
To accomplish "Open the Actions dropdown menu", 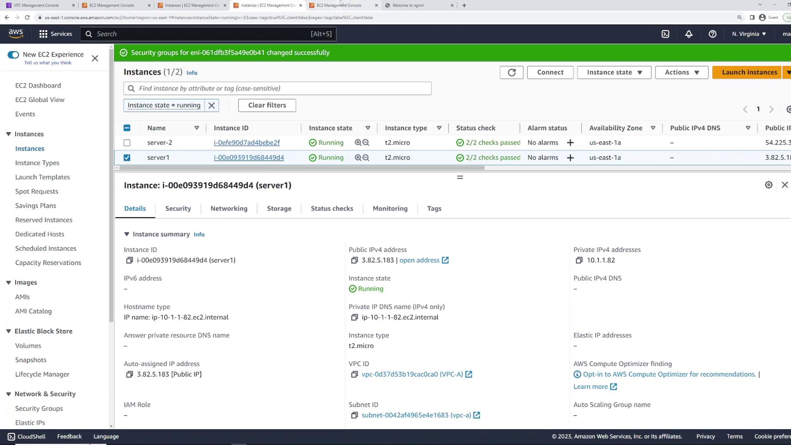I will (681, 72).
